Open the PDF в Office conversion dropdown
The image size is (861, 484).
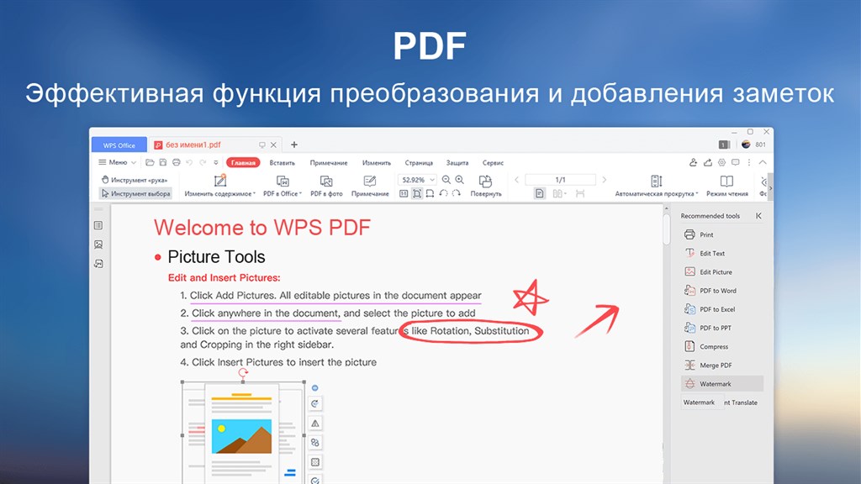coord(283,186)
